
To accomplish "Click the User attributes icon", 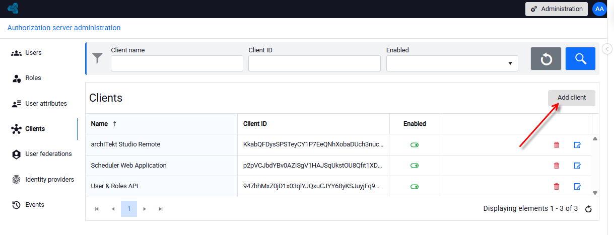I will pos(16,104).
